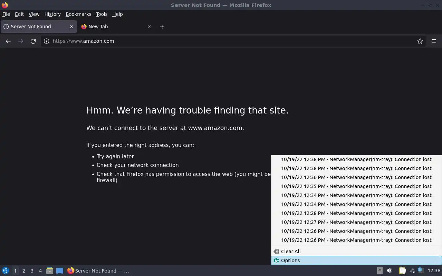Open the Edit menu
The width and height of the screenshot is (442, 276).
[x=19, y=14]
